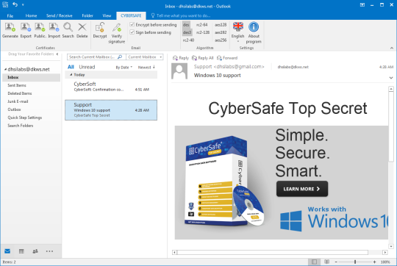Select the rc2-40 algorithm

[188, 40]
